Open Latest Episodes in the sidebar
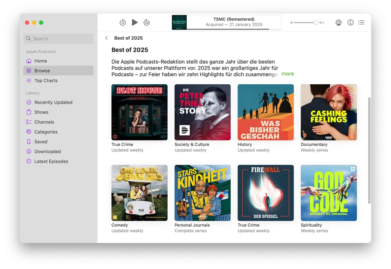 pos(51,161)
